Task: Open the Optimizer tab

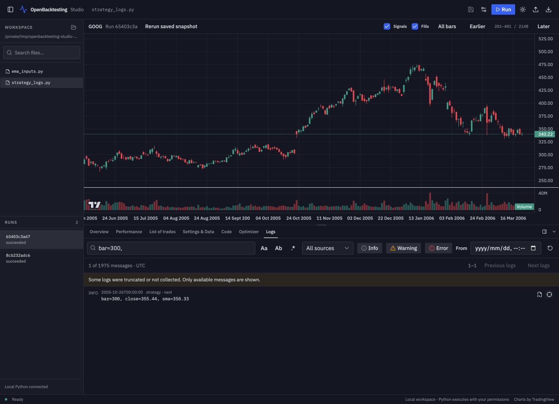Action: pyautogui.click(x=249, y=232)
